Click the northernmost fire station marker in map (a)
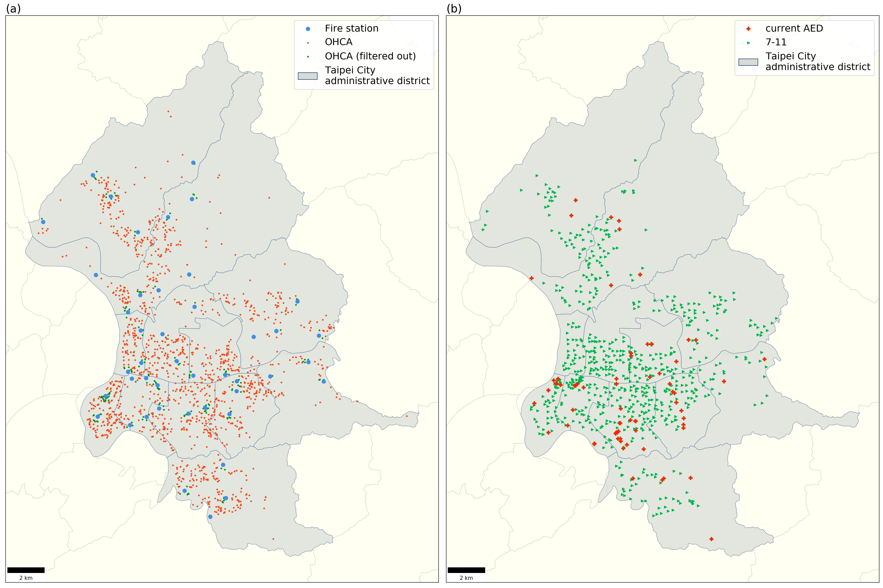 tap(193, 163)
